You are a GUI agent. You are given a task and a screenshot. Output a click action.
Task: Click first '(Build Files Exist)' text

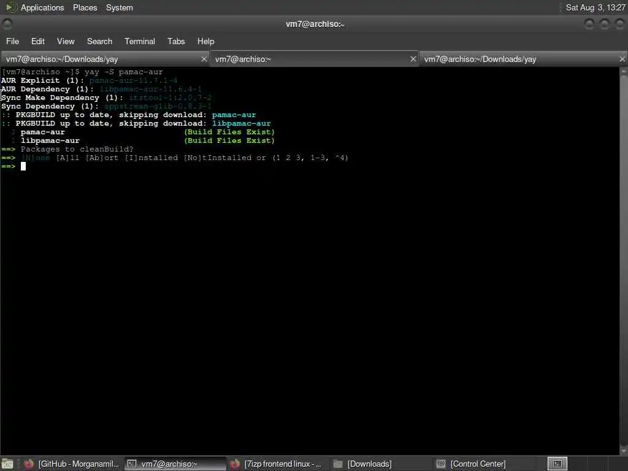click(x=229, y=132)
